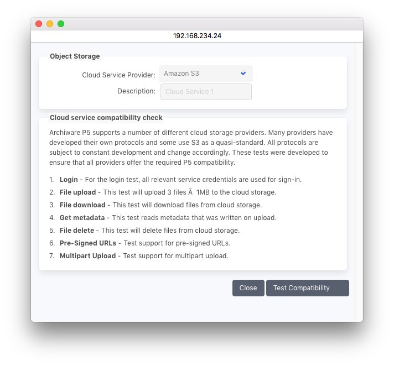Select the Login test list item
The width and height of the screenshot is (394, 366).
(69, 180)
